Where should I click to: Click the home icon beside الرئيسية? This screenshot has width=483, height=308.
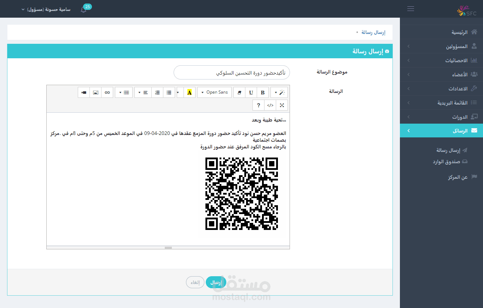click(x=474, y=32)
